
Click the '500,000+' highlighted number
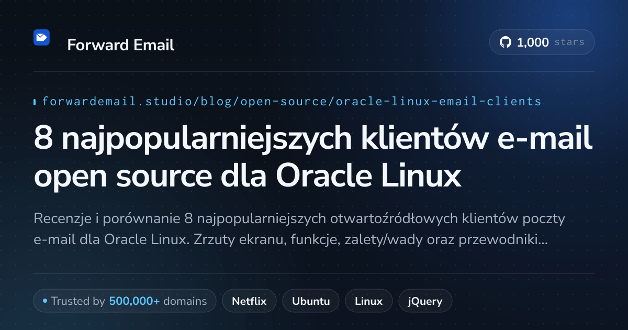(134, 301)
